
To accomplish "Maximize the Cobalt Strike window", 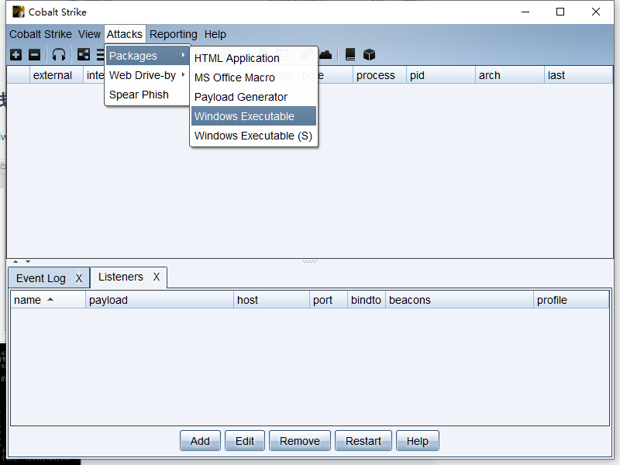I will click(x=560, y=12).
